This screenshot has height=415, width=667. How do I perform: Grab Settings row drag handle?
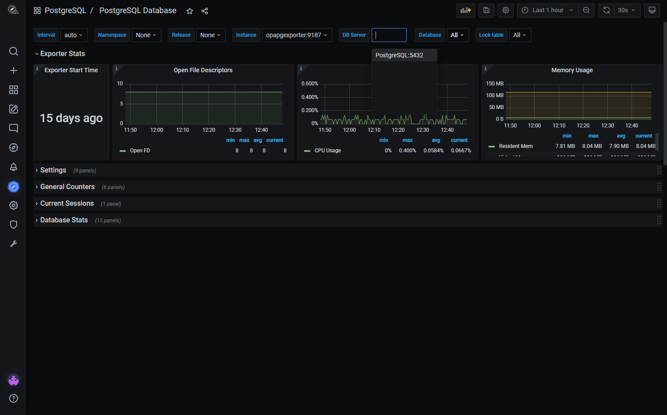coord(659,170)
